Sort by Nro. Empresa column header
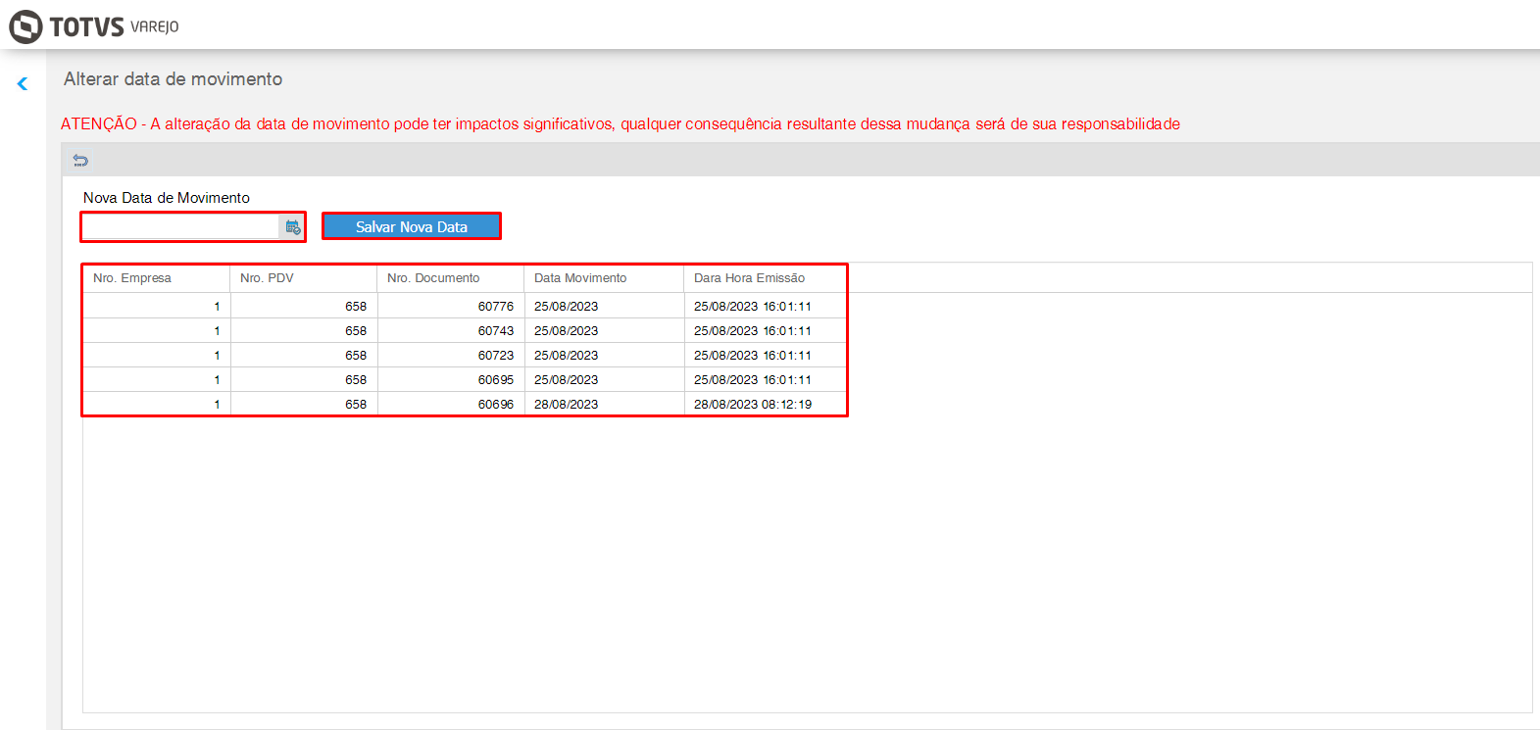 [157, 278]
